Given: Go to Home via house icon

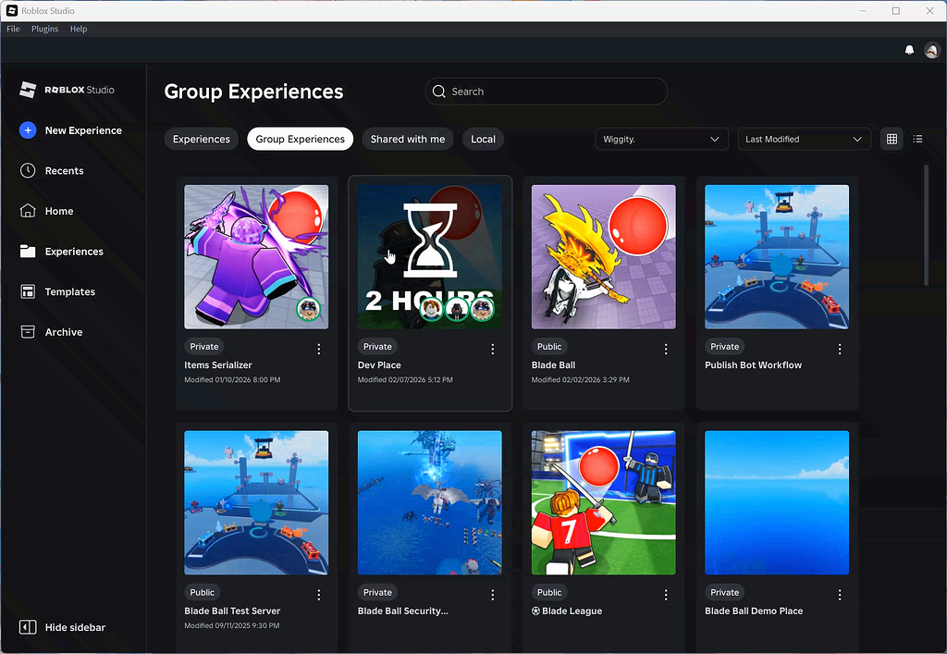Looking at the screenshot, I should click(x=28, y=211).
